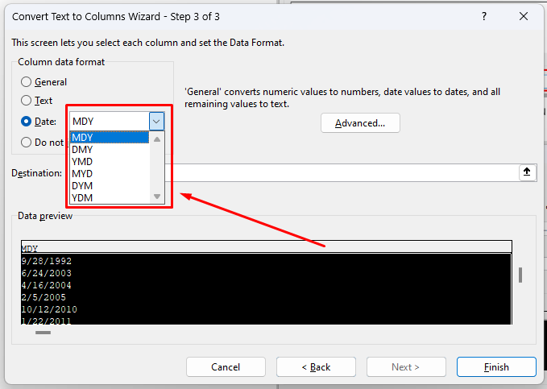Pick MYD in the date format list
Screen dimensions: 547x389
tap(110, 173)
